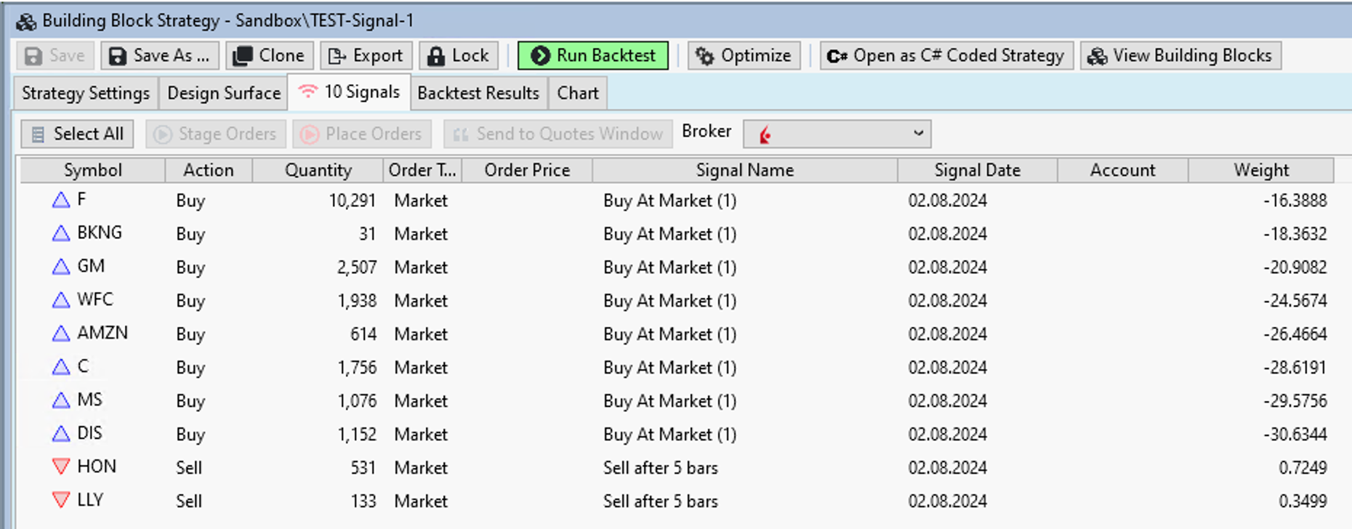The width and height of the screenshot is (1352, 529).
Task: Click the Save As floppy disk icon
Action: (116, 56)
